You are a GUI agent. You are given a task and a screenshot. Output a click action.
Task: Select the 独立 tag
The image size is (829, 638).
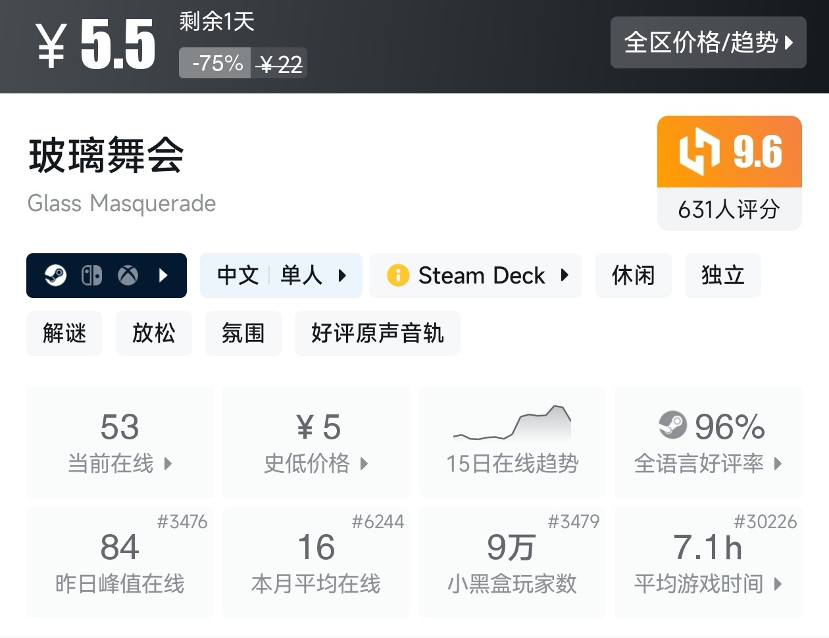click(x=722, y=276)
